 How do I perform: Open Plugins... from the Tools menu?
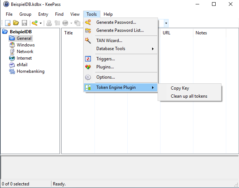pos(120,67)
